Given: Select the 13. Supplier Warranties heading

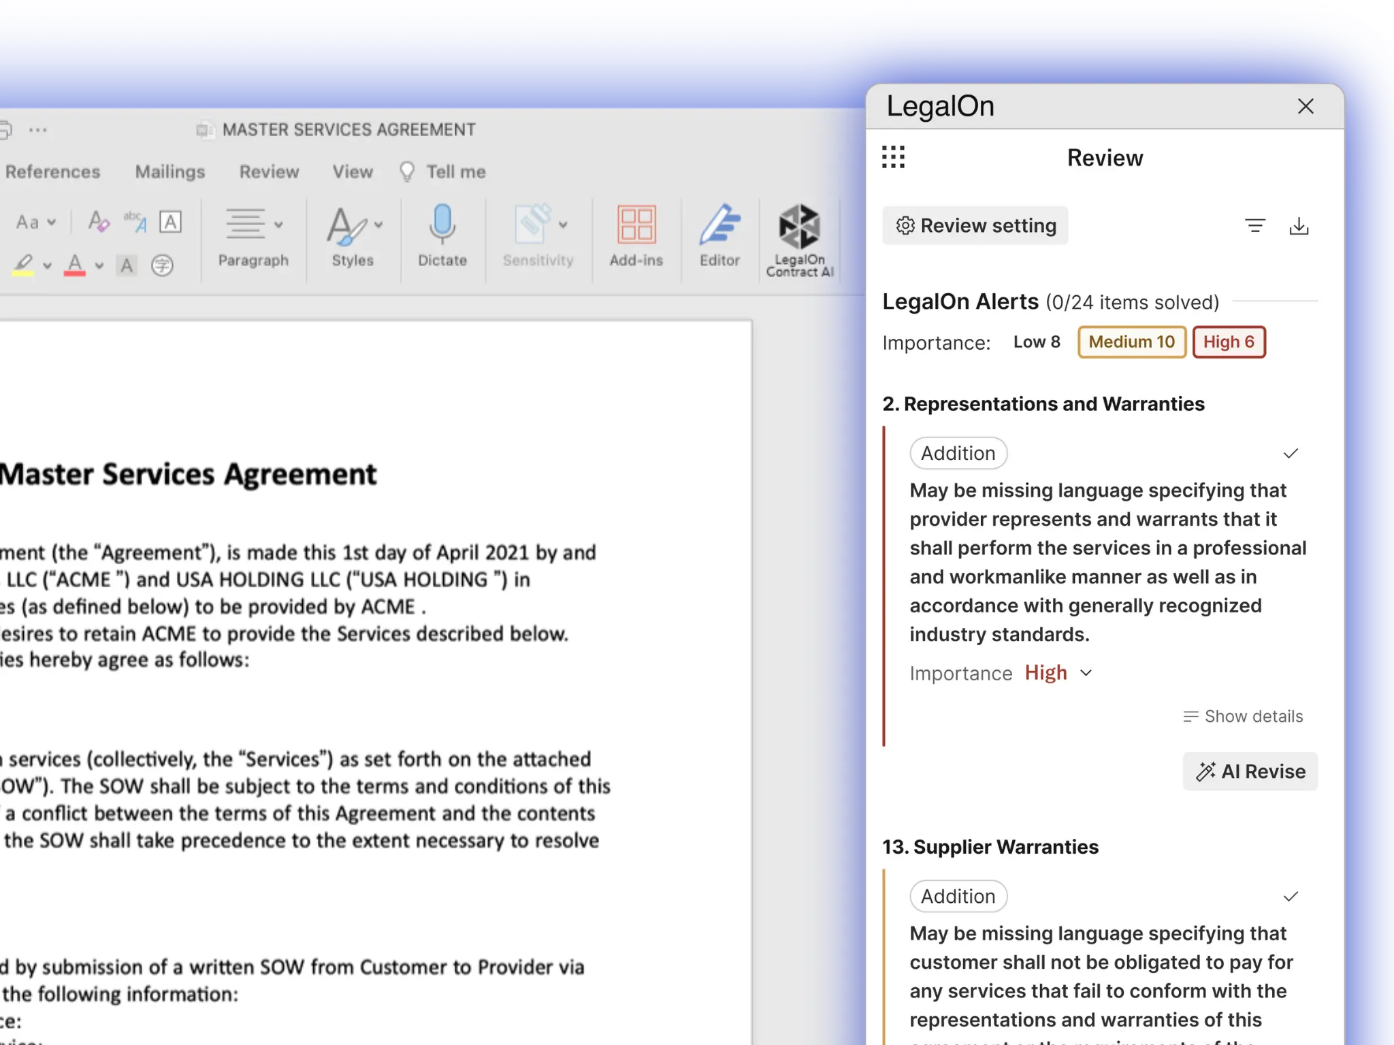Looking at the screenshot, I should pos(990,847).
